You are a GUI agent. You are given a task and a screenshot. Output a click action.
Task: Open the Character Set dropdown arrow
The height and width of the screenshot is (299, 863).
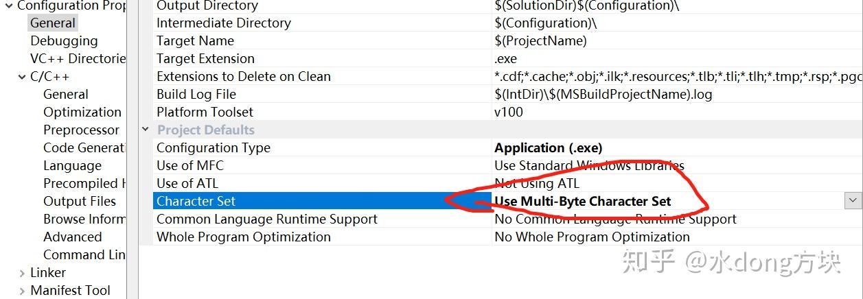[x=853, y=200]
